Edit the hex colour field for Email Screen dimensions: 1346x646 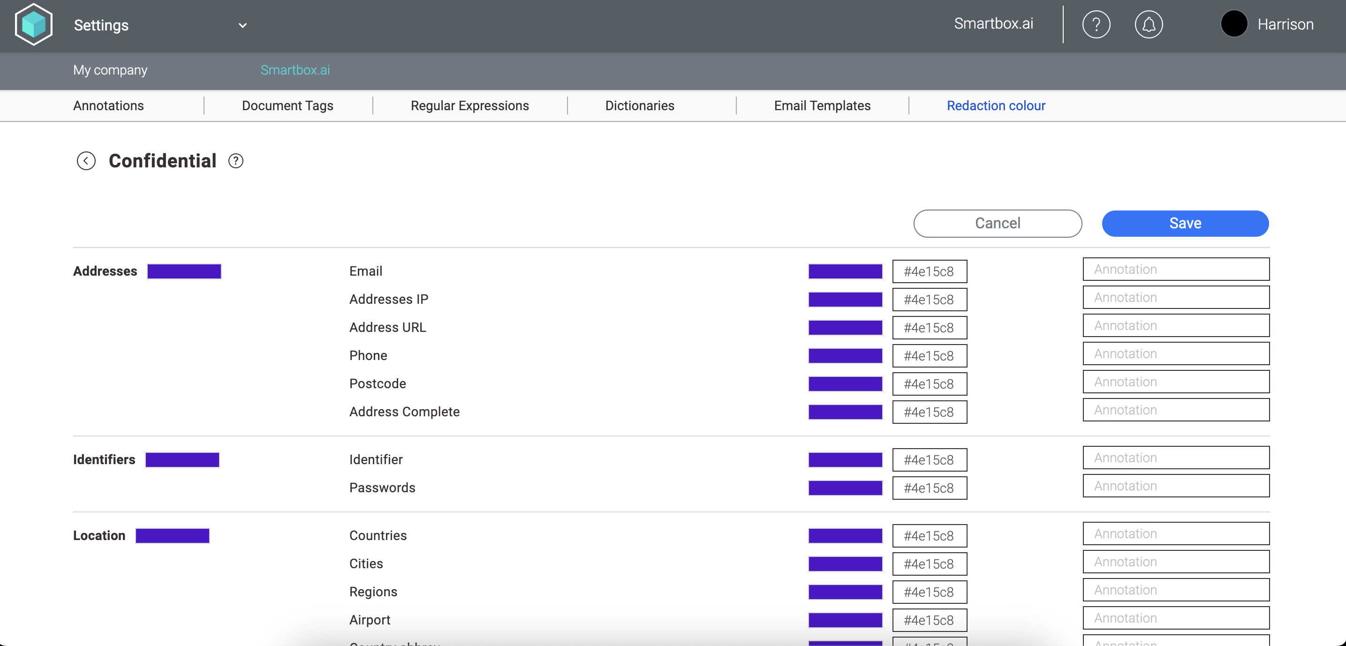(x=929, y=271)
